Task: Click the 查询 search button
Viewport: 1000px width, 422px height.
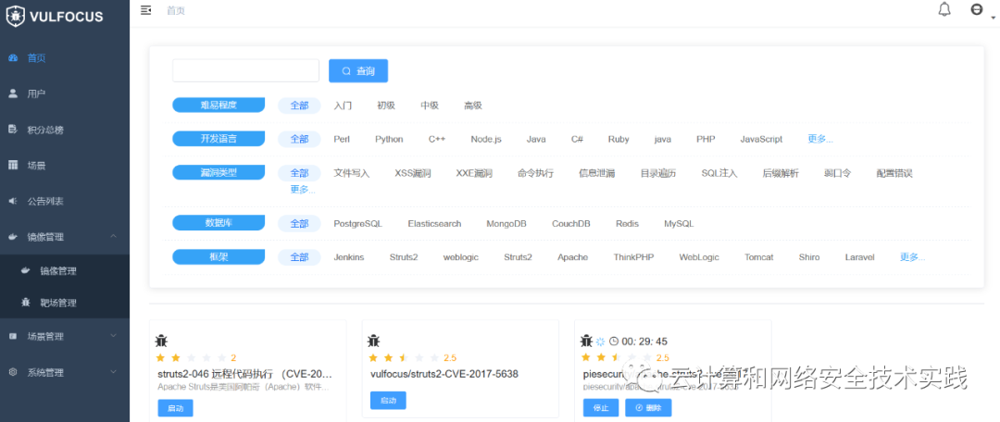Action: (x=358, y=70)
